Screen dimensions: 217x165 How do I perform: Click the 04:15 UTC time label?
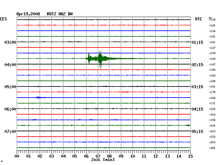point(197,109)
